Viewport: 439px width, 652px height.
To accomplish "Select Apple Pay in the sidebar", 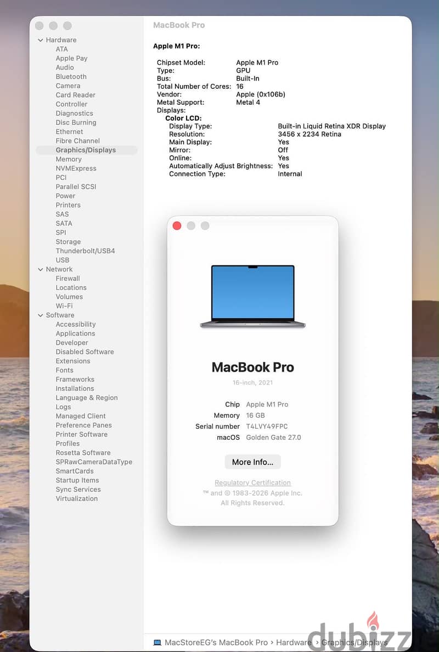I will click(x=71, y=58).
